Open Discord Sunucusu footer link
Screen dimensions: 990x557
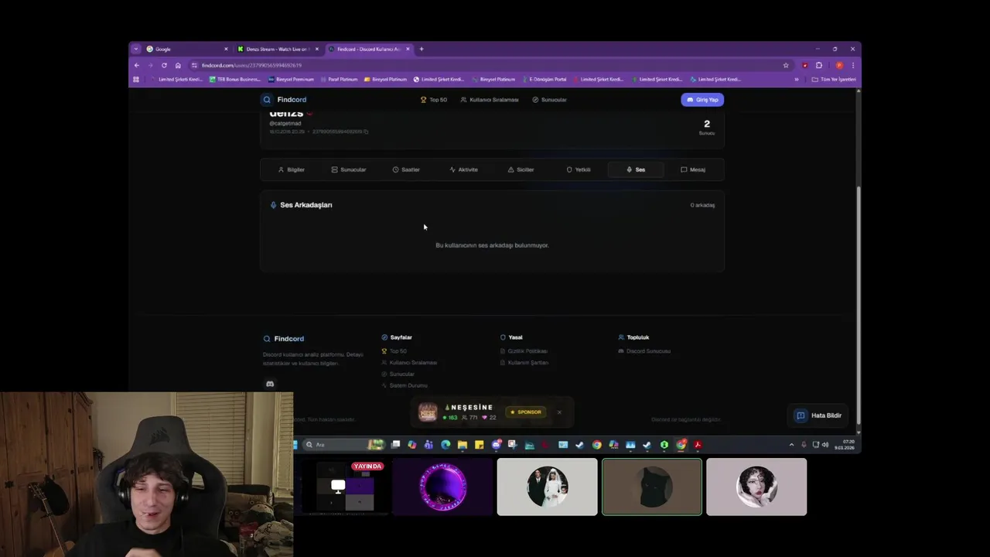click(x=644, y=351)
